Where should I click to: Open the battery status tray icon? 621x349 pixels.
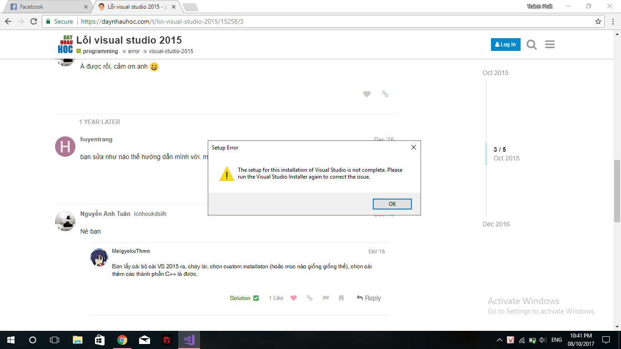click(x=532, y=340)
